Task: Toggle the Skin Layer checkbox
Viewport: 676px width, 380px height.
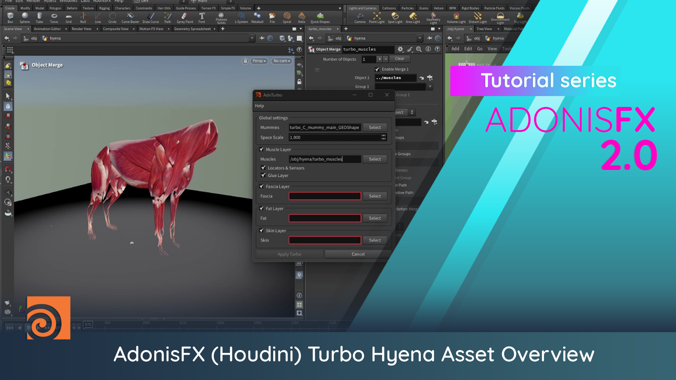Action: [x=262, y=230]
